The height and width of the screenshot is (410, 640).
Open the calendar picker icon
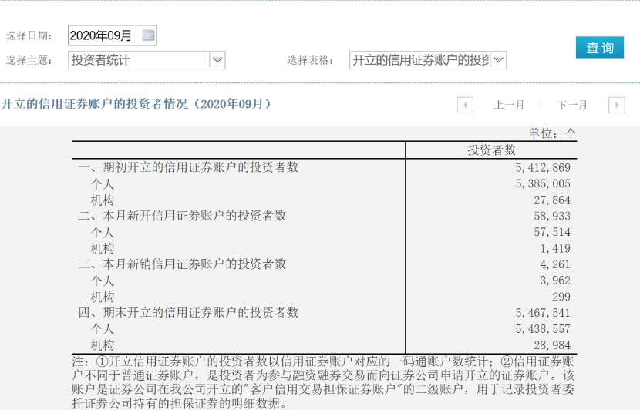(x=148, y=35)
